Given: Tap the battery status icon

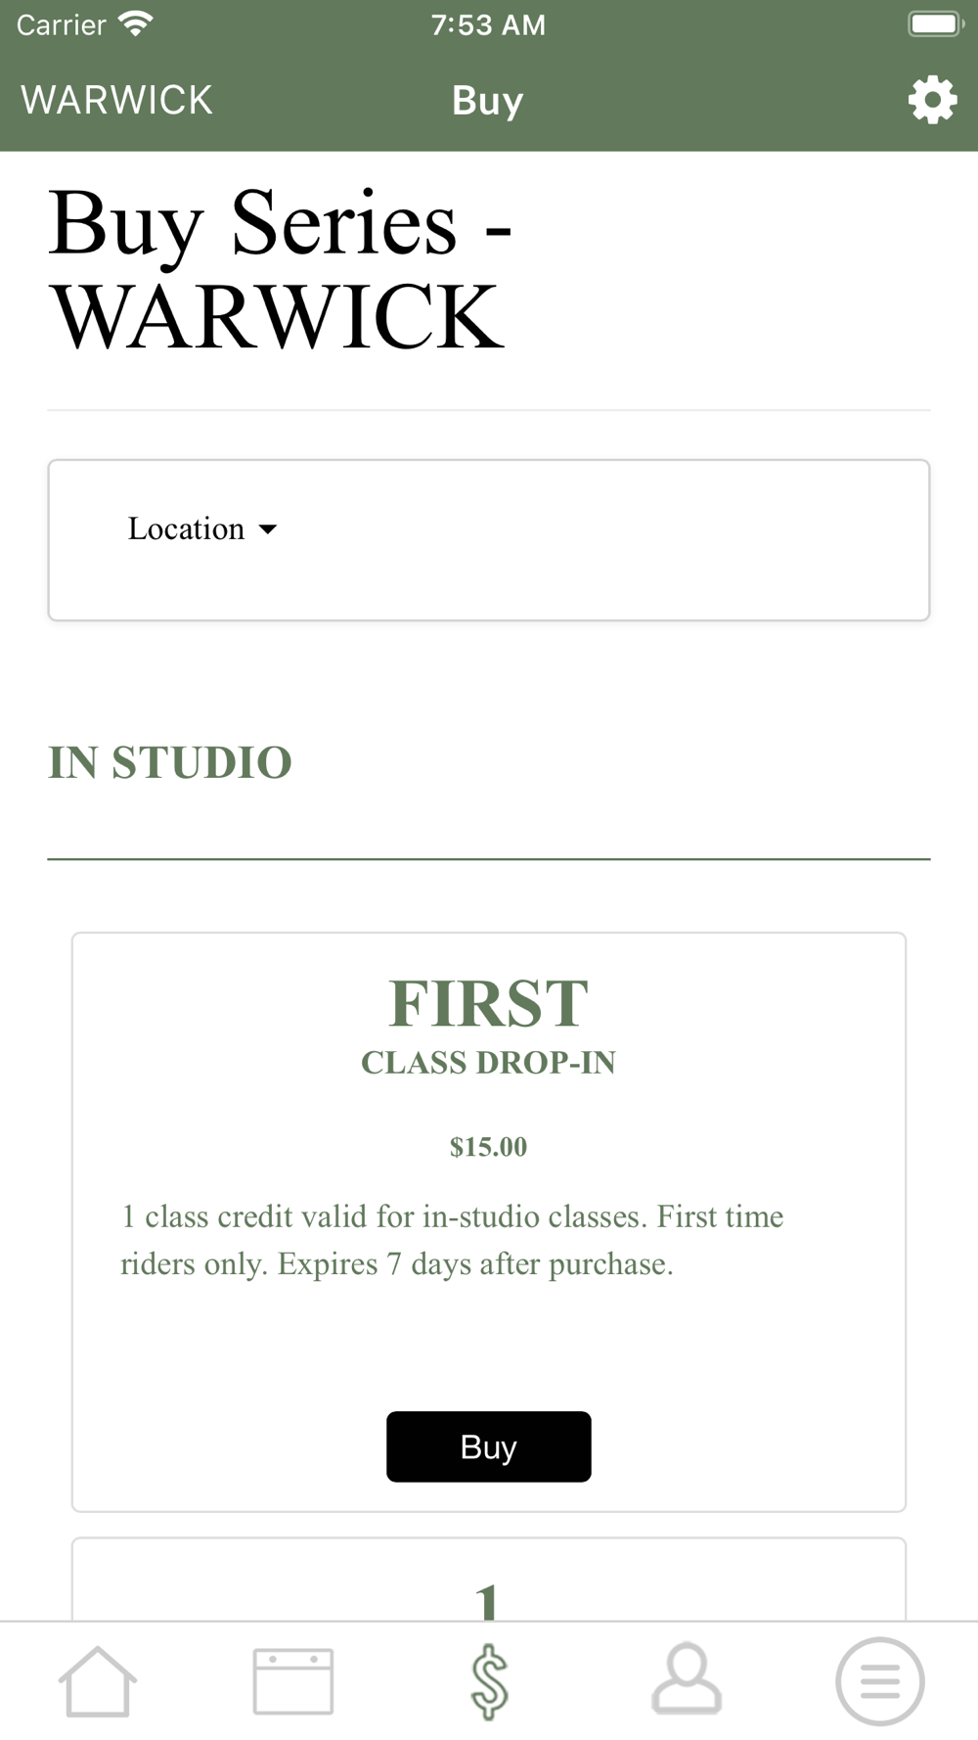Looking at the screenshot, I should (936, 23).
